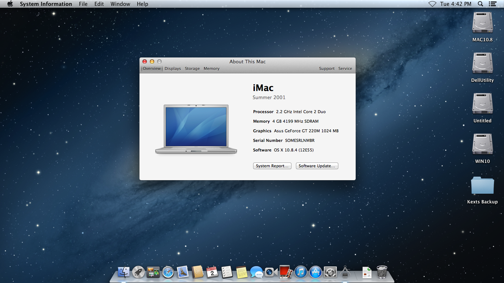Open FaceTime camera icon in dock
Image resolution: width=504 pixels, height=283 pixels.
tap(271, 272)
